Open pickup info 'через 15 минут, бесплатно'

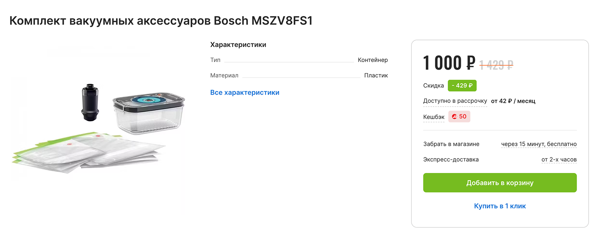pyautogui.click(x=539, y=144)
